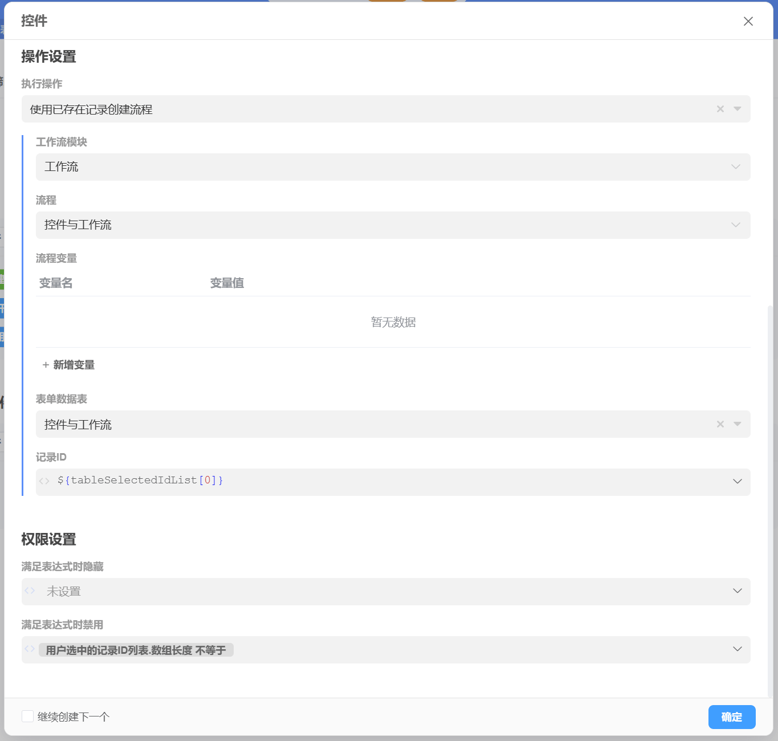Expand the 记录ID expression chevron
Viewport: 778px width, 741px height.
737,482
